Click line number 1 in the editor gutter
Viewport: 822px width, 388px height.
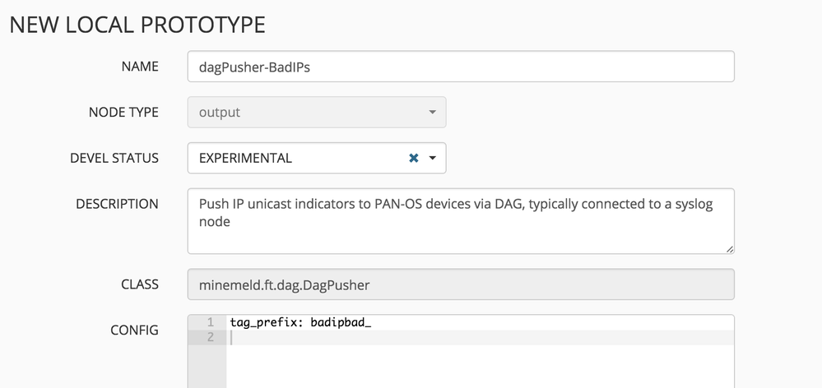point(211,323)
